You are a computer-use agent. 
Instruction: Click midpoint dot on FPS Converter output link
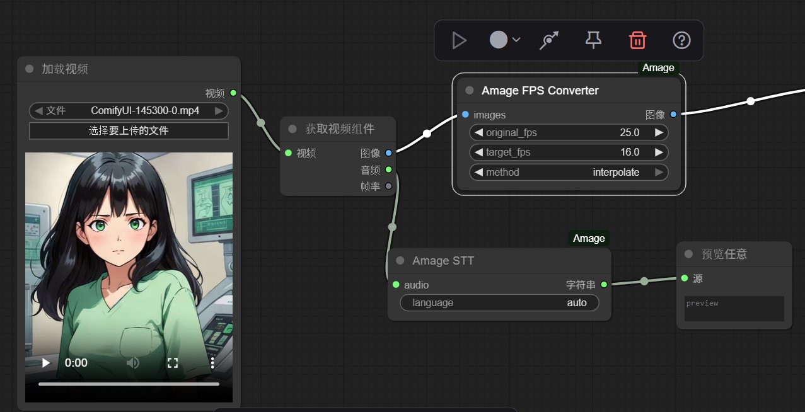(x=750, y=101)
